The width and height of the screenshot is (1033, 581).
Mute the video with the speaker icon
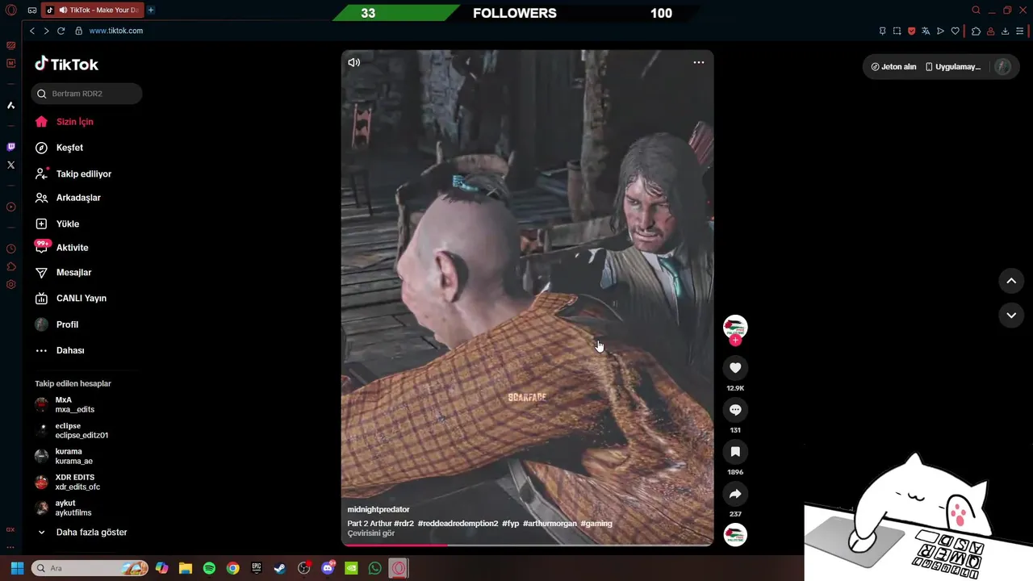[x=353, y=62]
